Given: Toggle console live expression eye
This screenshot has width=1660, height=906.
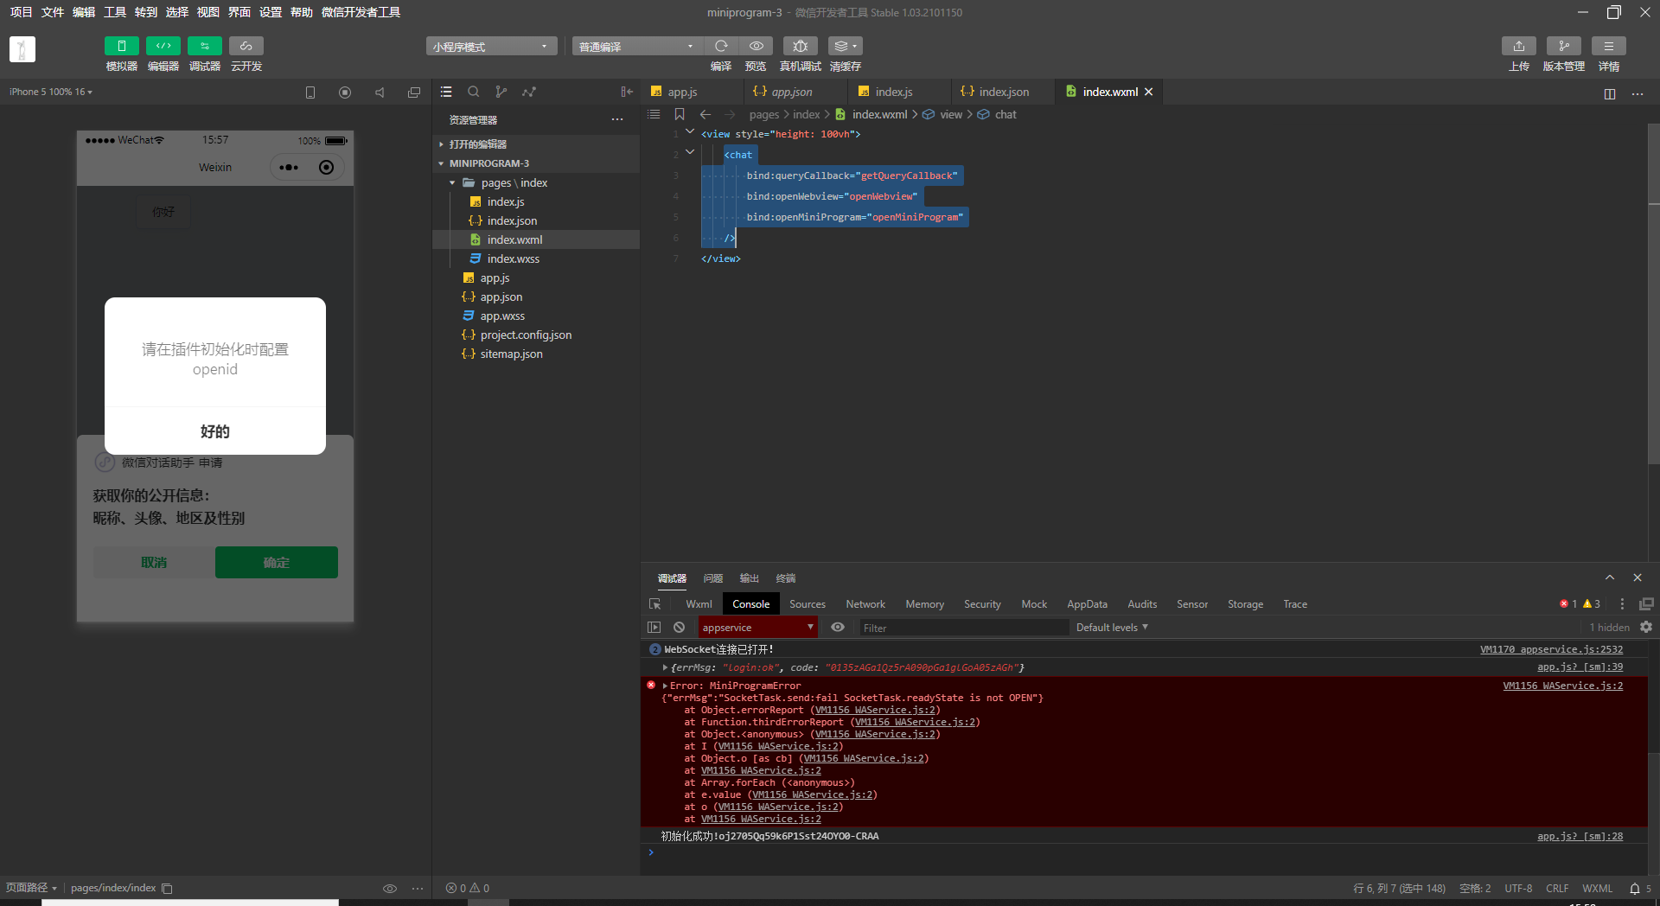Looking at the screenshot, I should 838,628.
